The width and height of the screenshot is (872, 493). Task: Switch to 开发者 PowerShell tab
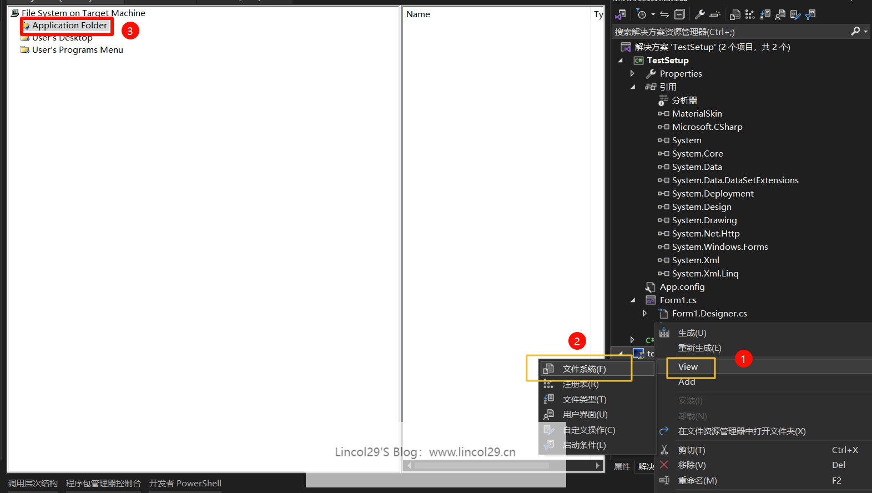coord(185,483)
